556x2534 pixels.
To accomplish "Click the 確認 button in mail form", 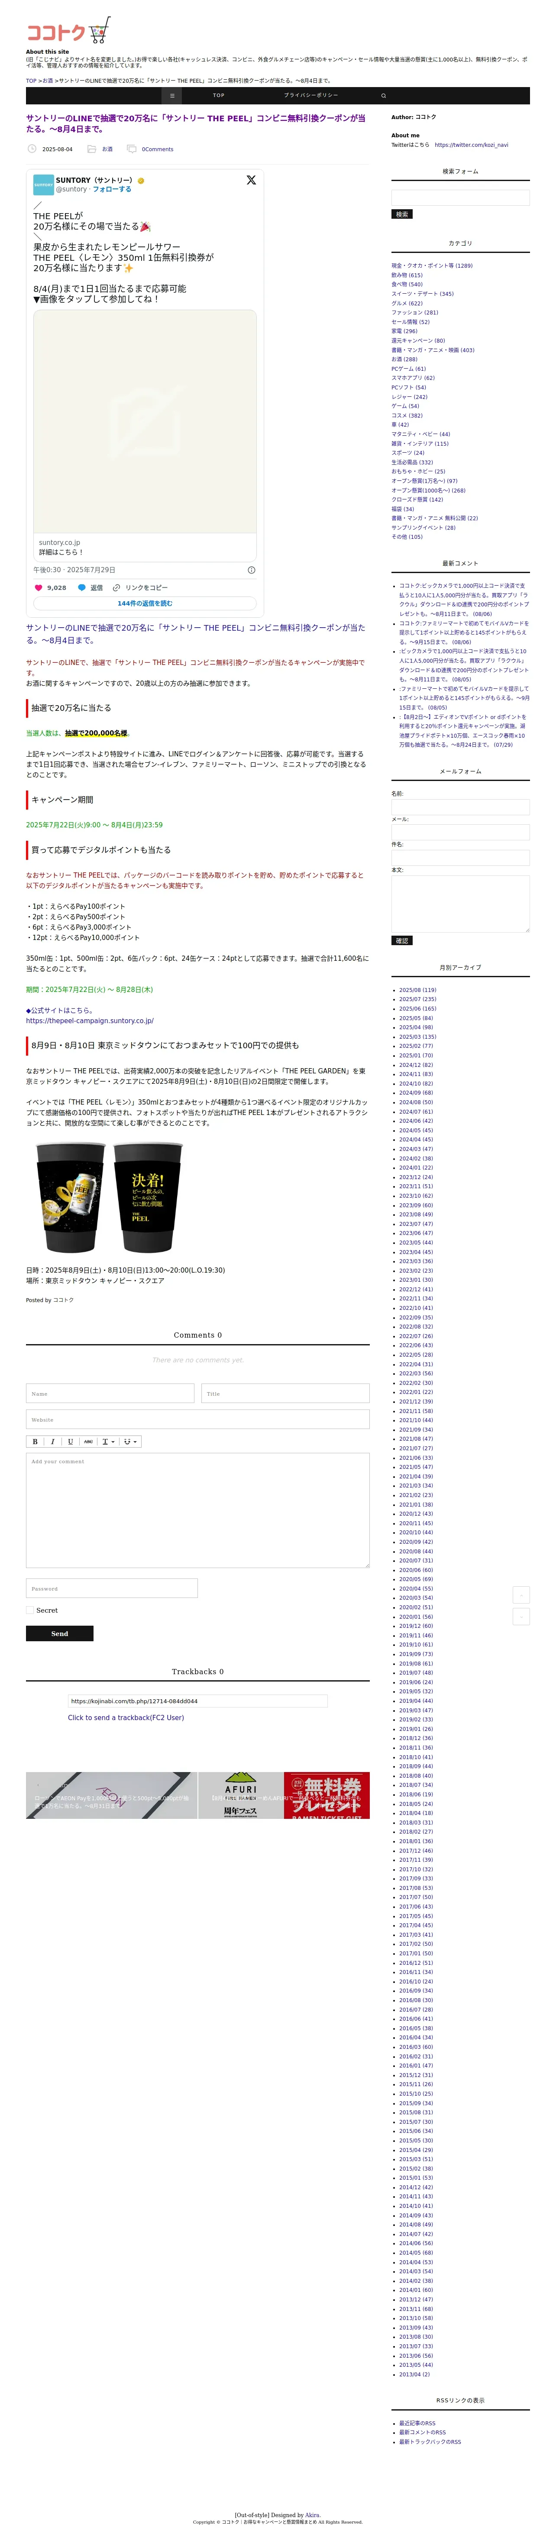I will click(401, 940).
